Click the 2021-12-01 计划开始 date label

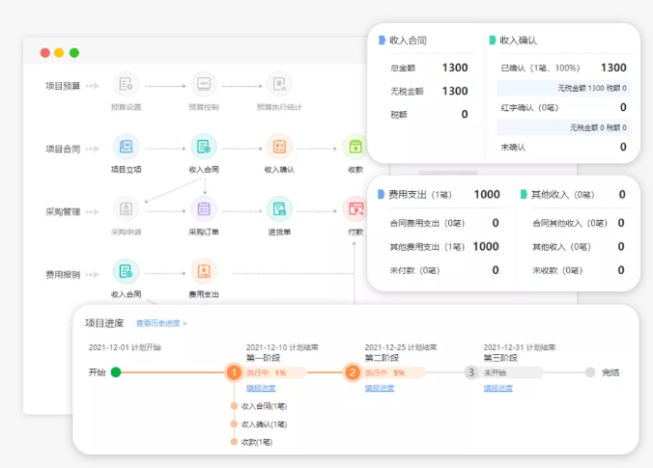click(x=125, y=347)
